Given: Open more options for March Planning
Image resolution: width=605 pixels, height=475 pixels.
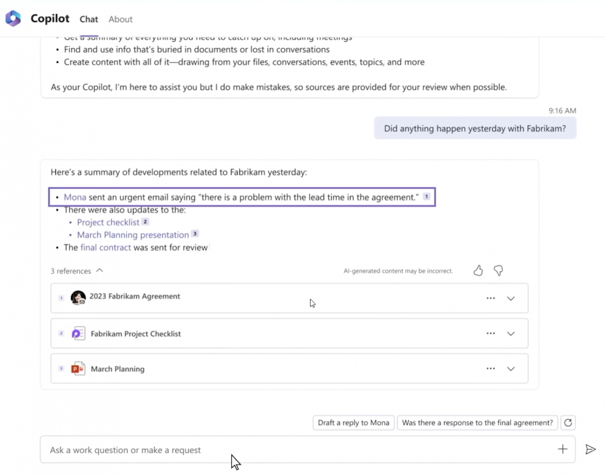Looking at the screenshot, I should [491, 368].
